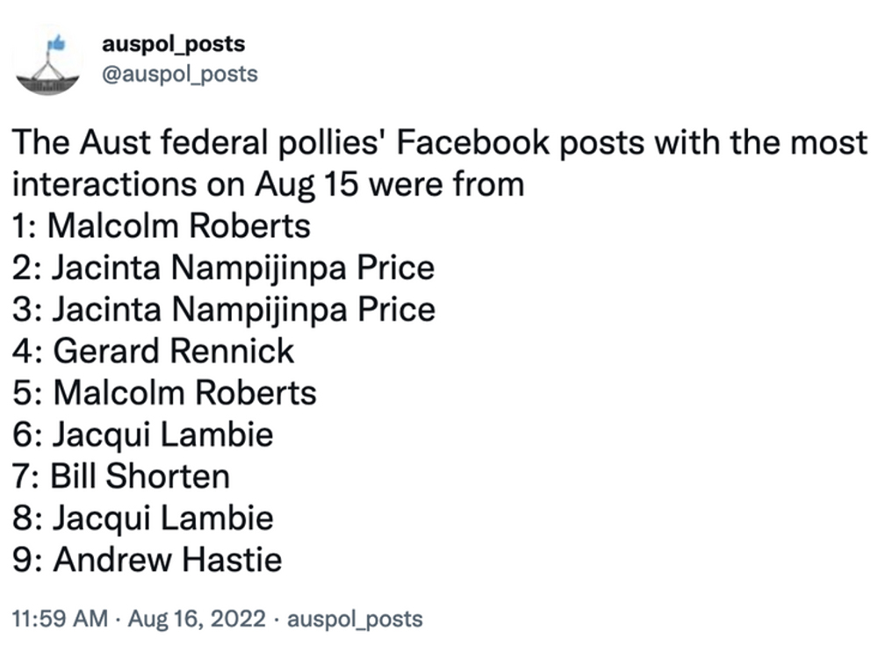Click the auspol_posts profile avatar
878x652 pixels.
click(47, 64)
